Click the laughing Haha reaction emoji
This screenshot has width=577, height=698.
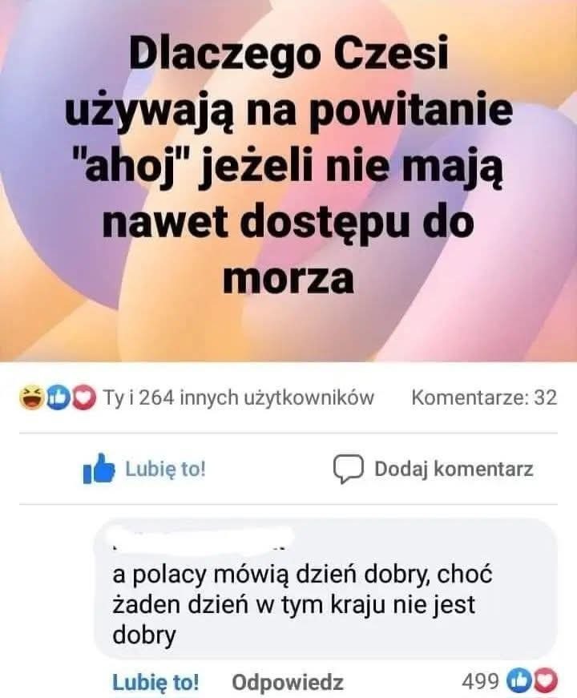pyautogui.click(x=31, y=397)
